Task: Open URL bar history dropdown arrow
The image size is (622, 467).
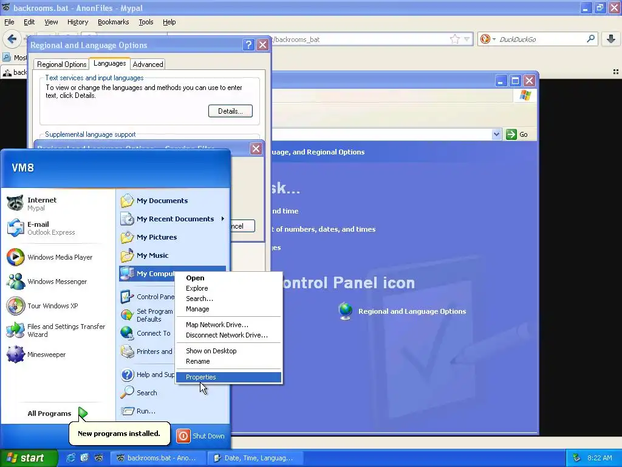Action: coord(467,39)
